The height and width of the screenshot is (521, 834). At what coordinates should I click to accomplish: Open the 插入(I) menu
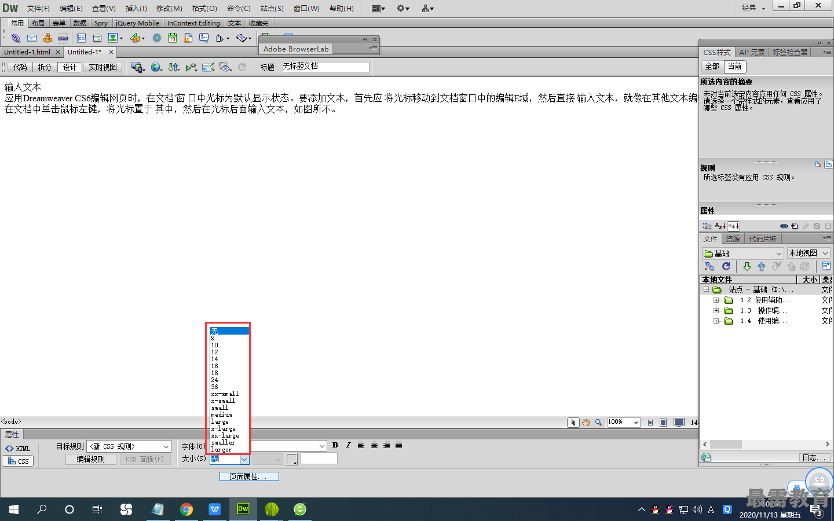136,8
